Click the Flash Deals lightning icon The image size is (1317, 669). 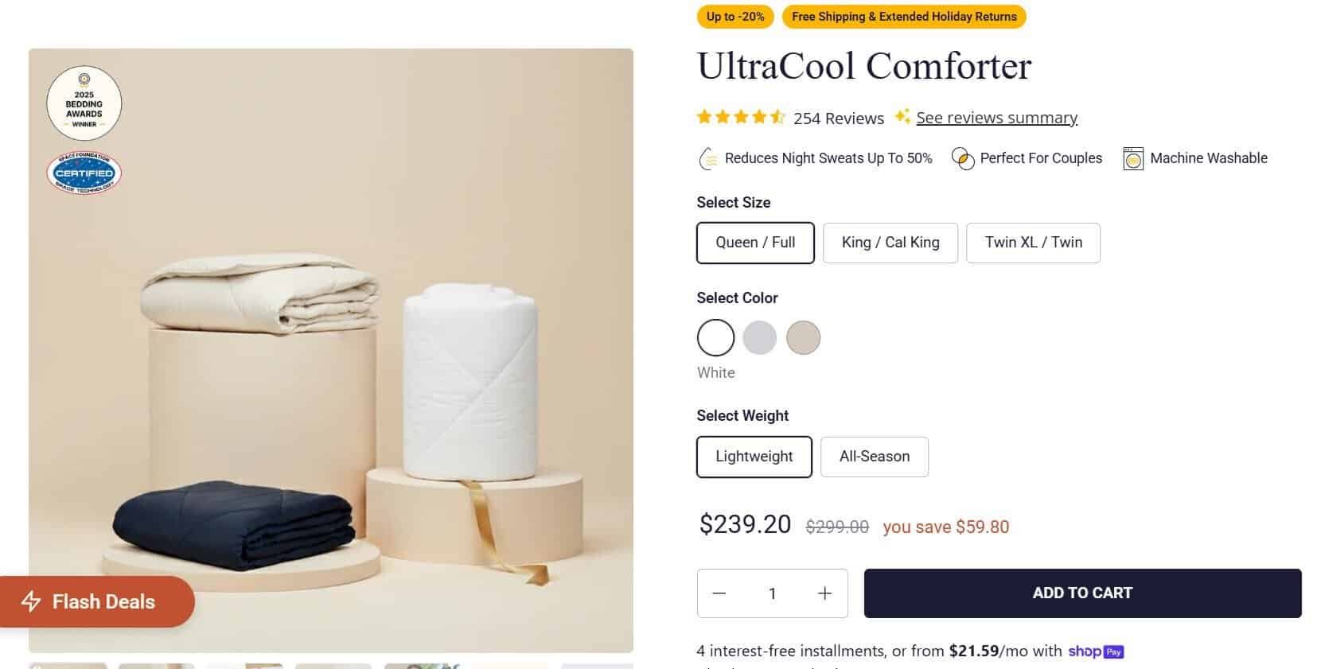[31, 601]
